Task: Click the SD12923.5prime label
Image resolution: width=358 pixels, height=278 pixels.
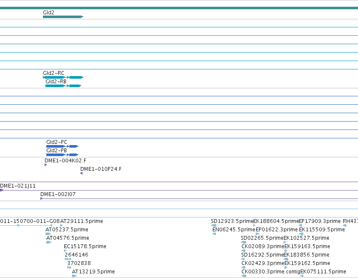Action: coord(232,221)
